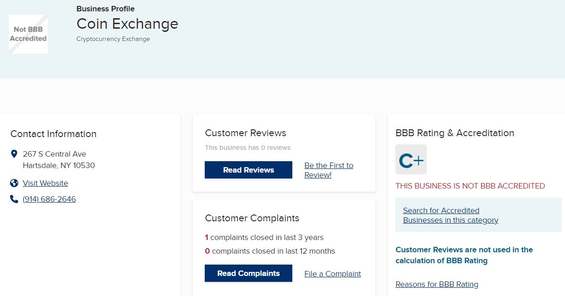Image resolution: width=565 pixels, height=296 pixels.
Task: Click 'This business has 0 reviews' text
Action: click(x=248, y=148)
